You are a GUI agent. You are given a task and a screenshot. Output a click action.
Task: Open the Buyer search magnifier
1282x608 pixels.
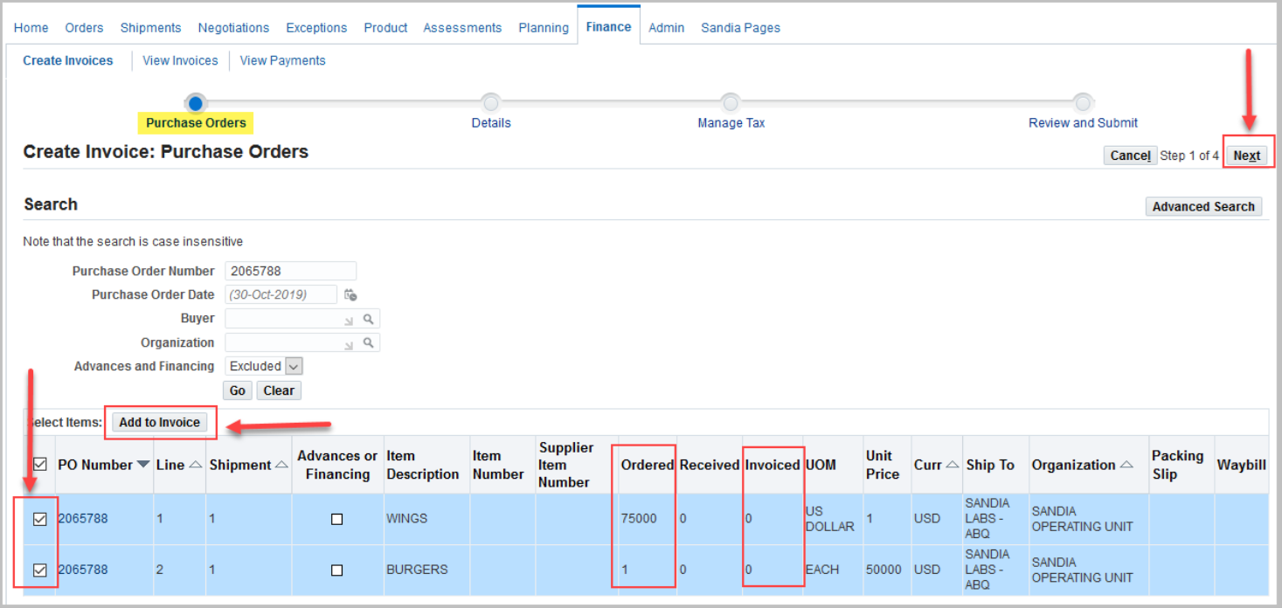[x=369, y=318]
